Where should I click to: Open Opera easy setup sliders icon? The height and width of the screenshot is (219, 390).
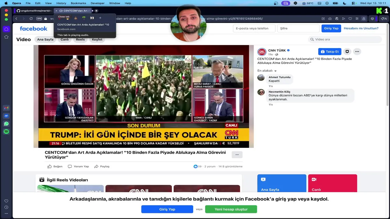(357, 19)
